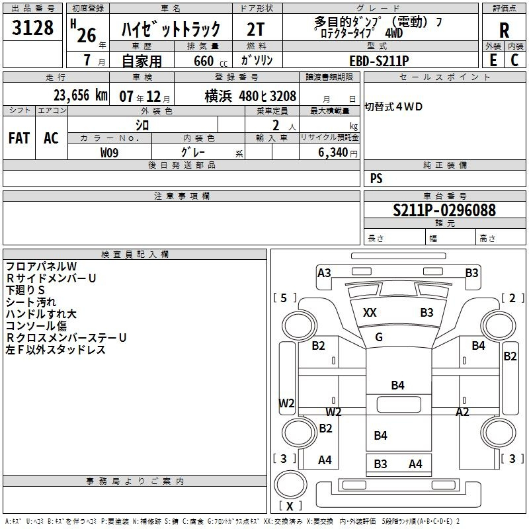The width and height of the screenshot is (529, 529).
Task: Select the A2 damage mark on the diagram
Action: pyautogui.click(x=462, y=412)
